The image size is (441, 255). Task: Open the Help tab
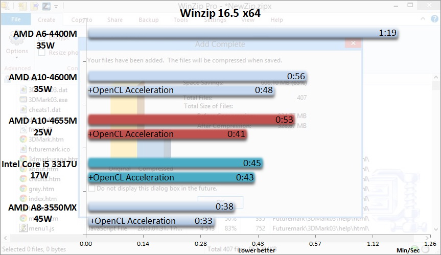tap(276, 20)
